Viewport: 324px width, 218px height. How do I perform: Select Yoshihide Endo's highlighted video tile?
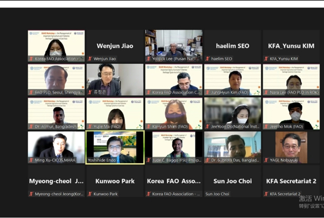(115, 146)
